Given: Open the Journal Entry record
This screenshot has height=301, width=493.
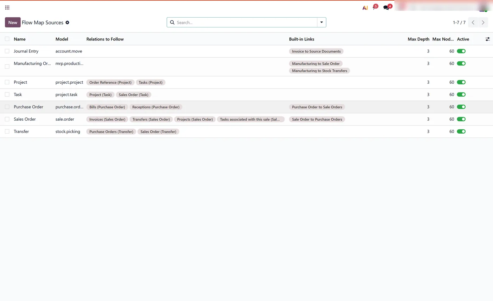Looking at the screenshot, I should [x=26, y=51].
